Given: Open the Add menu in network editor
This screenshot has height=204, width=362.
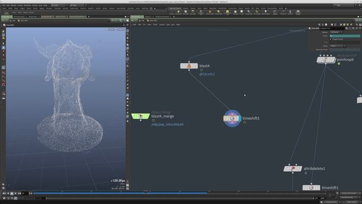Looking at the screenshot, I should [x=135, y=24].
